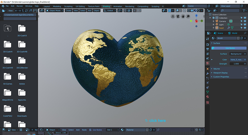Viewport: 248px width, 135px height.
Task: Click the fake user shield for World
Action: [x=238, y=38]
